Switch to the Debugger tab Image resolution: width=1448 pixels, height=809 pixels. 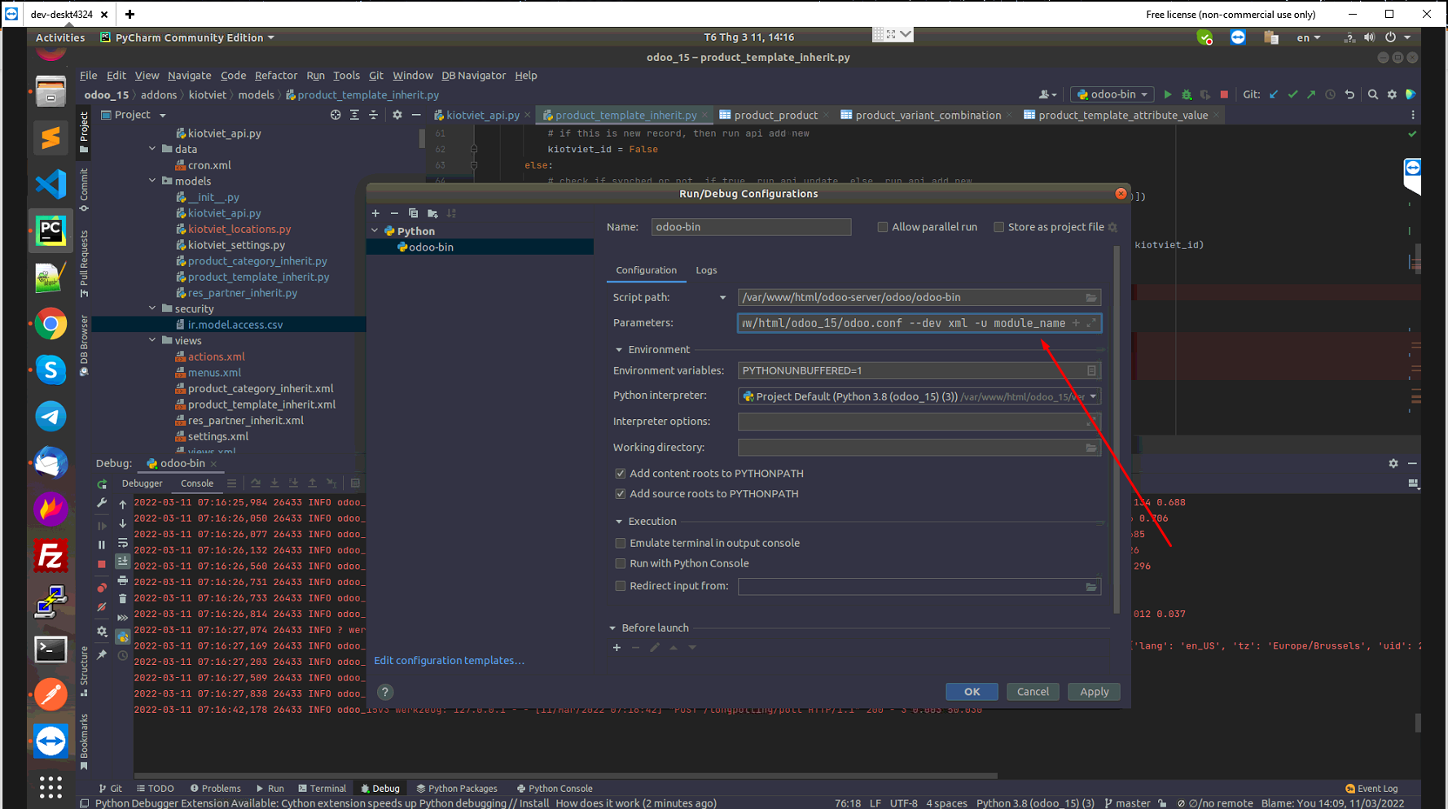(142, 483)
